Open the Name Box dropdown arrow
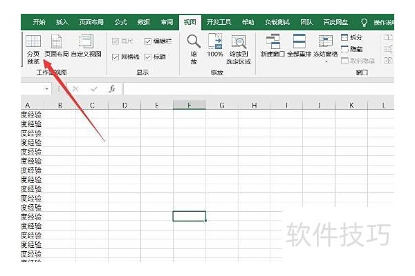Viewport: 415px width, 276px height. [47, 89]
